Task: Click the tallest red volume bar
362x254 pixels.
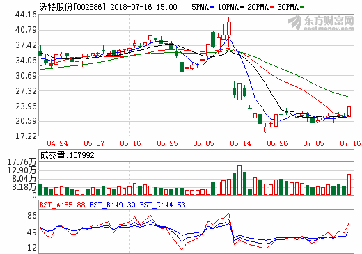Action: (239, 180)
